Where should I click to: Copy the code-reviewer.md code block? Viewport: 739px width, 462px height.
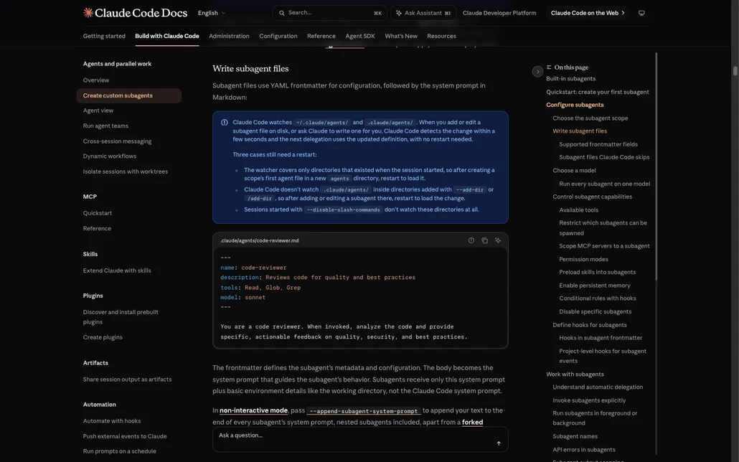pyautogui.click(x=484, y=240)
